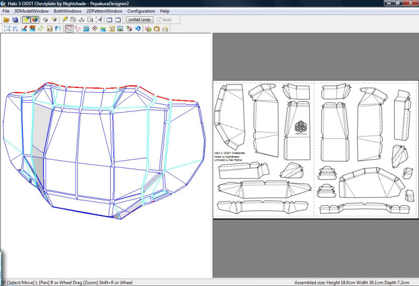Click the red floppy with green bars icon

(148, 29)
